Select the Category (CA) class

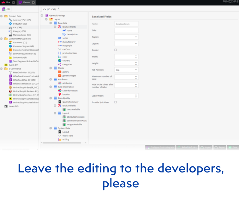point(20,31)
